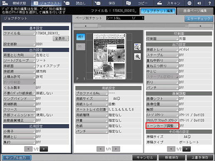Image resolution: width=215 pixels, height=161 pixels.
Task: Click previous arrow in 用紙設定 pager
Action: click(x=100, y=149)
